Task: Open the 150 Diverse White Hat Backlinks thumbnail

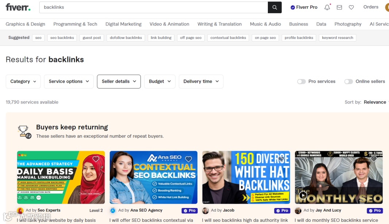Action: pyautogui.click(x=246, y=177)
